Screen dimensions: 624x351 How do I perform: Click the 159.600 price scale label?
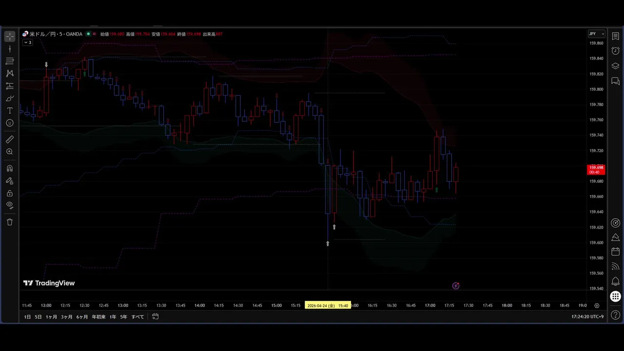596,243
